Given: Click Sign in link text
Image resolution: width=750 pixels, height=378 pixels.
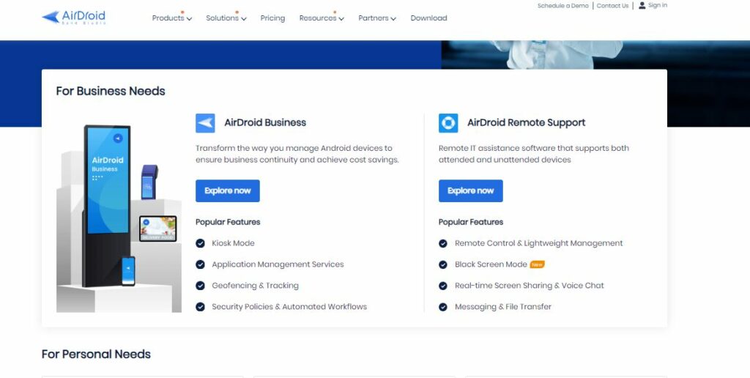Looking at the screenshot, I should coord(658,5).
